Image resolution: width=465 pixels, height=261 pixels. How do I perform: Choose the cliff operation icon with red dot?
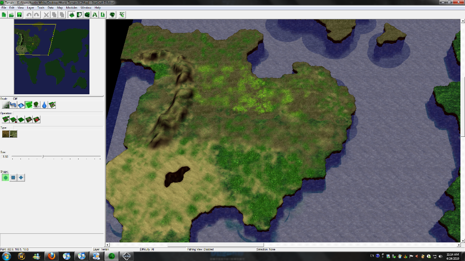point(13,119)
